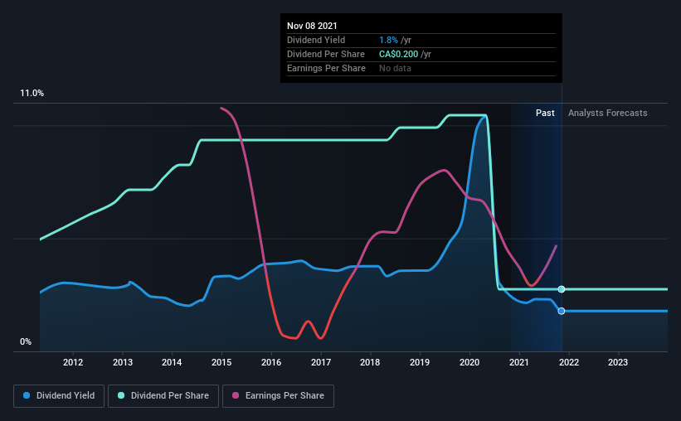Click the Nov 08 2021 tooltip date
The width and height of the screenshot is (681, 421).
(x=312, y=26)
